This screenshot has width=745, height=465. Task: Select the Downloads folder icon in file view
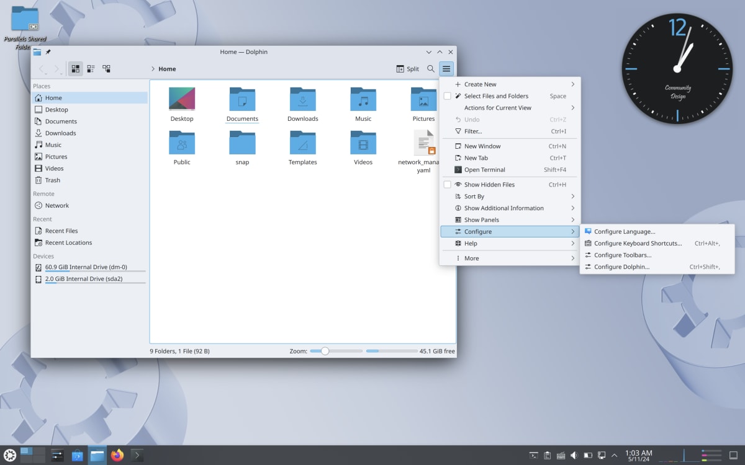click(303, 99)
